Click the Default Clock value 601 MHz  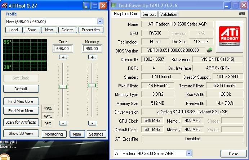[152, 129]
